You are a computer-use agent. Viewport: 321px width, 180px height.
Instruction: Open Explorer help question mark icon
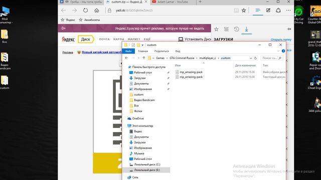[283, 51]
